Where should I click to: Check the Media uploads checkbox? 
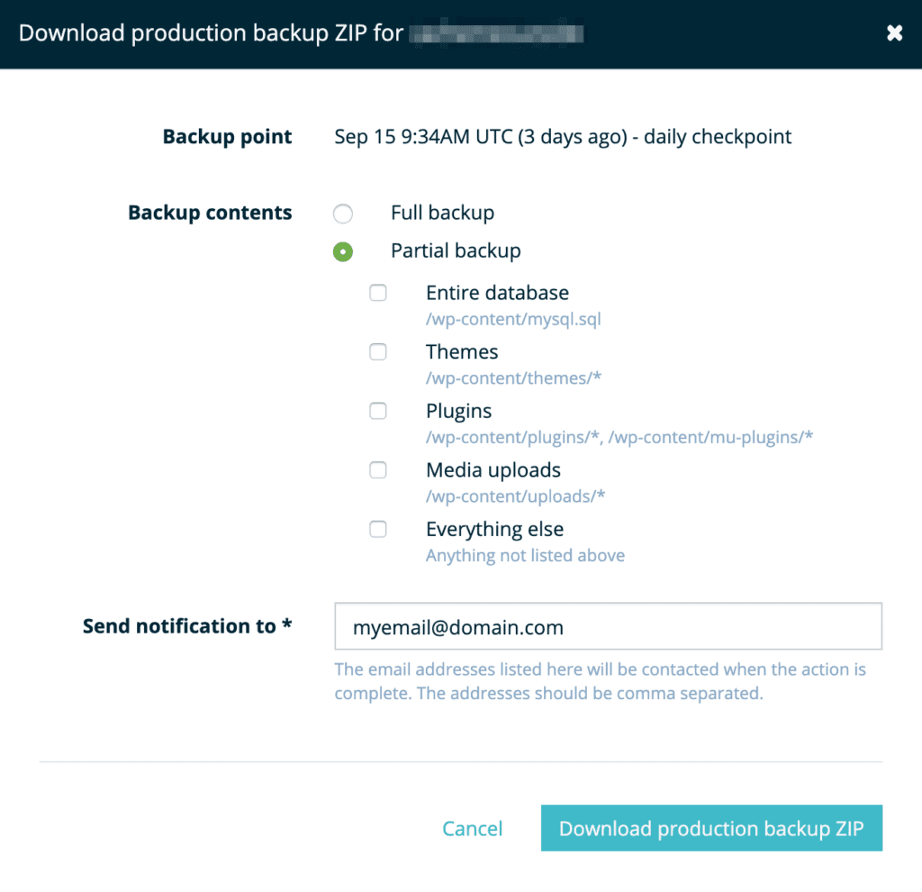pyautogui.click(x=378, y=470)
